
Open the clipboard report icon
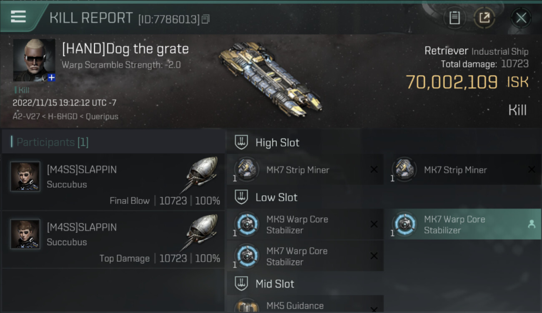454,18
